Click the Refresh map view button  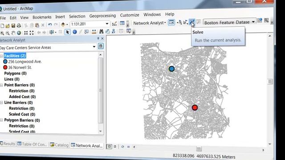coord(123,147)
